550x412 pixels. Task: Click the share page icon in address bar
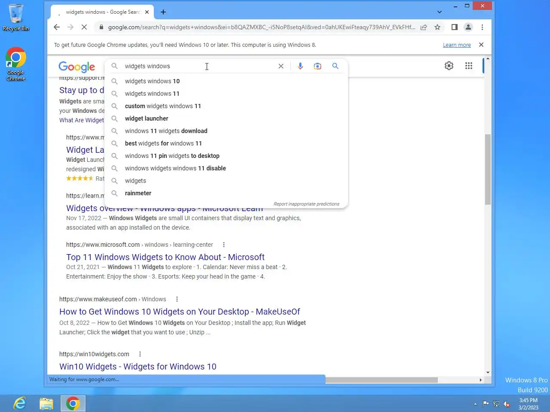(x=424, y=27)
